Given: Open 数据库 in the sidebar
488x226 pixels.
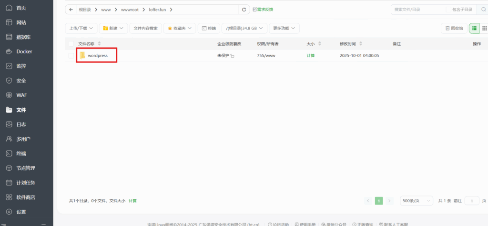Looking at the screenshot, I should [x=23, y=37].
